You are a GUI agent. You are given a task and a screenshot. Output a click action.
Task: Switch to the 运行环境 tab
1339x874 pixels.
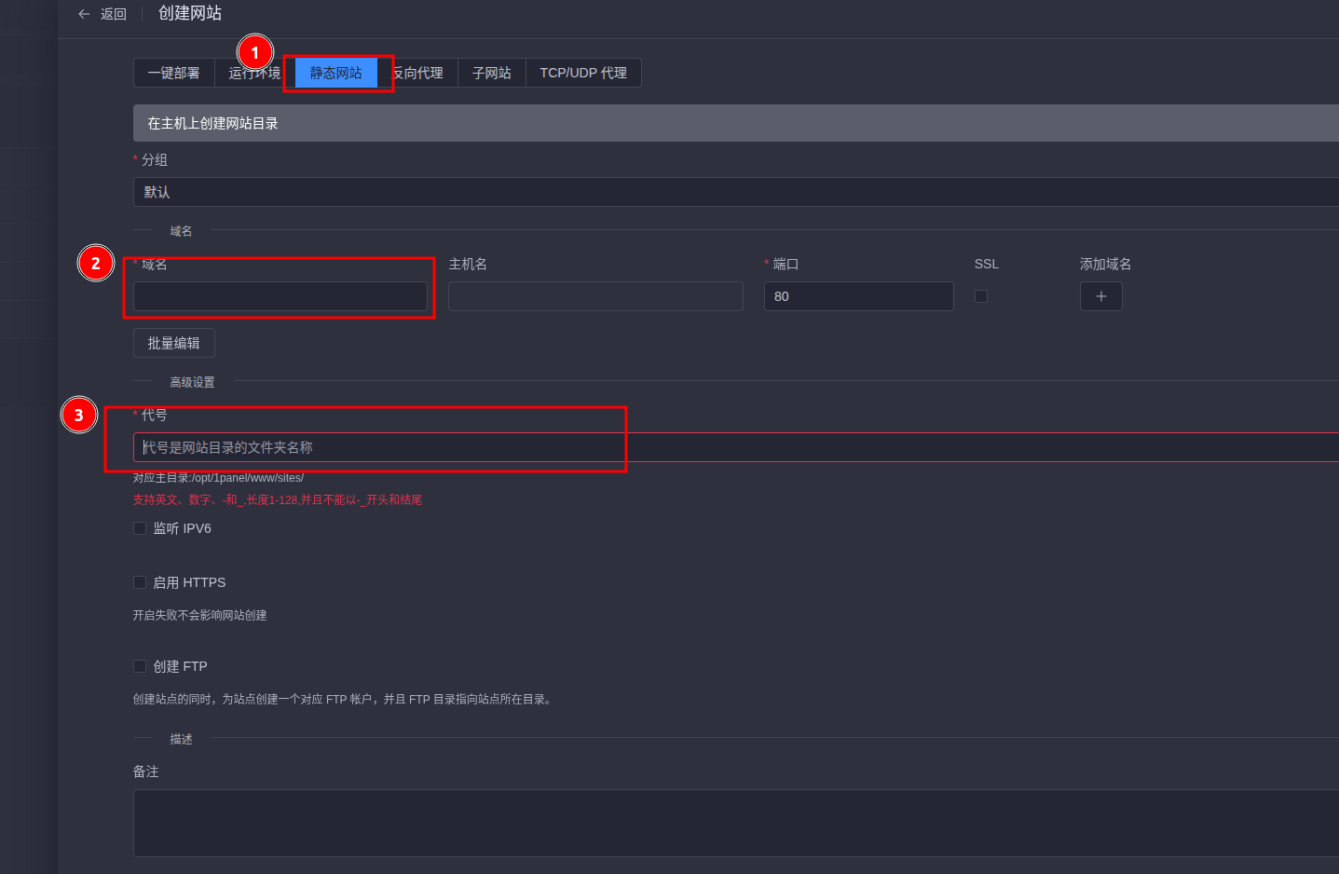[254, 73]
